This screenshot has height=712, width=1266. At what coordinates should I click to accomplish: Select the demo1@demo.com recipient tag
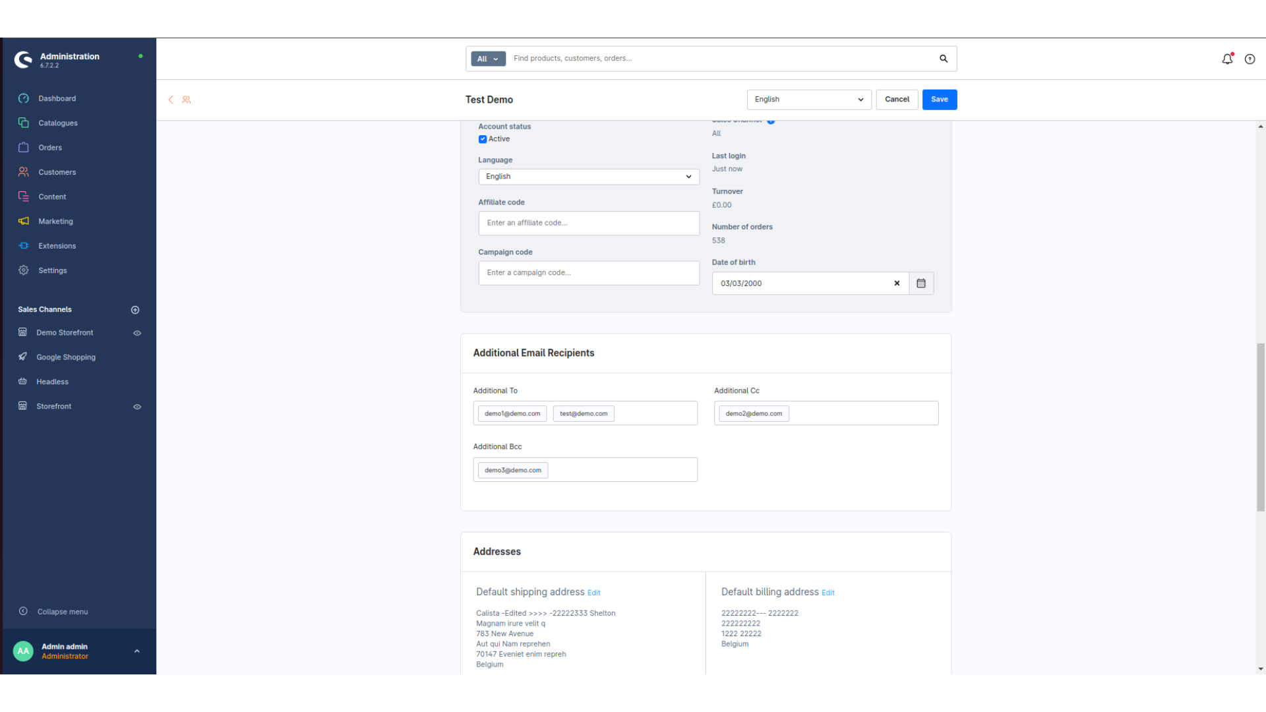click(x=512, y=414)
